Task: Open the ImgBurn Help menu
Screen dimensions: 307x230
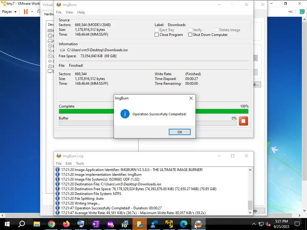Action: pos(81,12)
